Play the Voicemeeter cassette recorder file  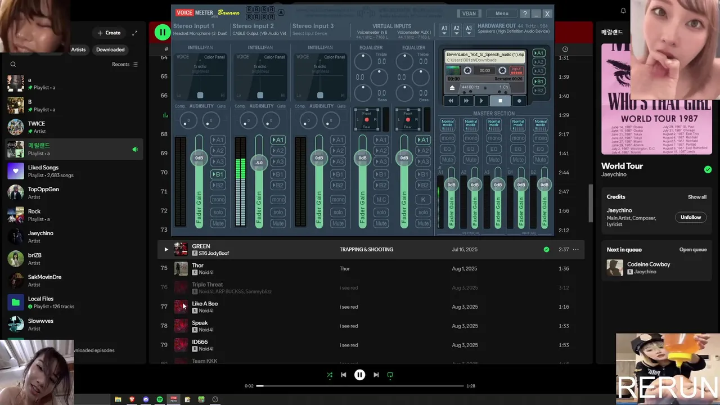pos(481,101)
